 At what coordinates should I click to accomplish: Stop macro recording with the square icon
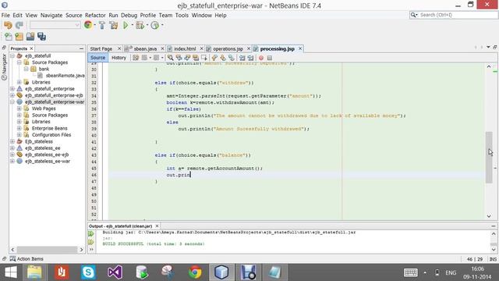click(270, 58)
